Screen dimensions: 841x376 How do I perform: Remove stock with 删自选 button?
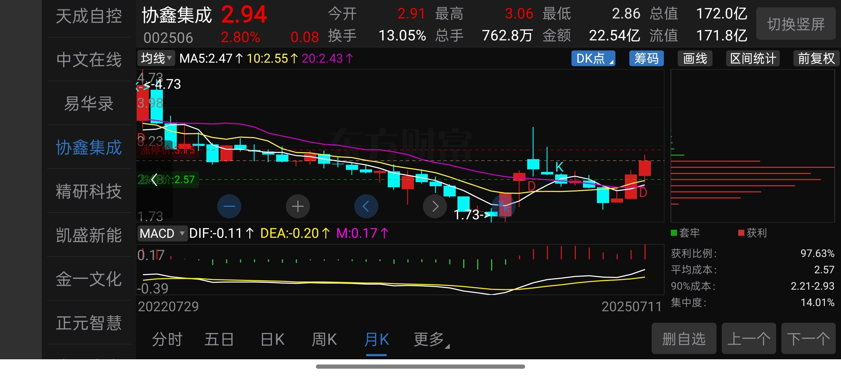(x=684, y=338)
